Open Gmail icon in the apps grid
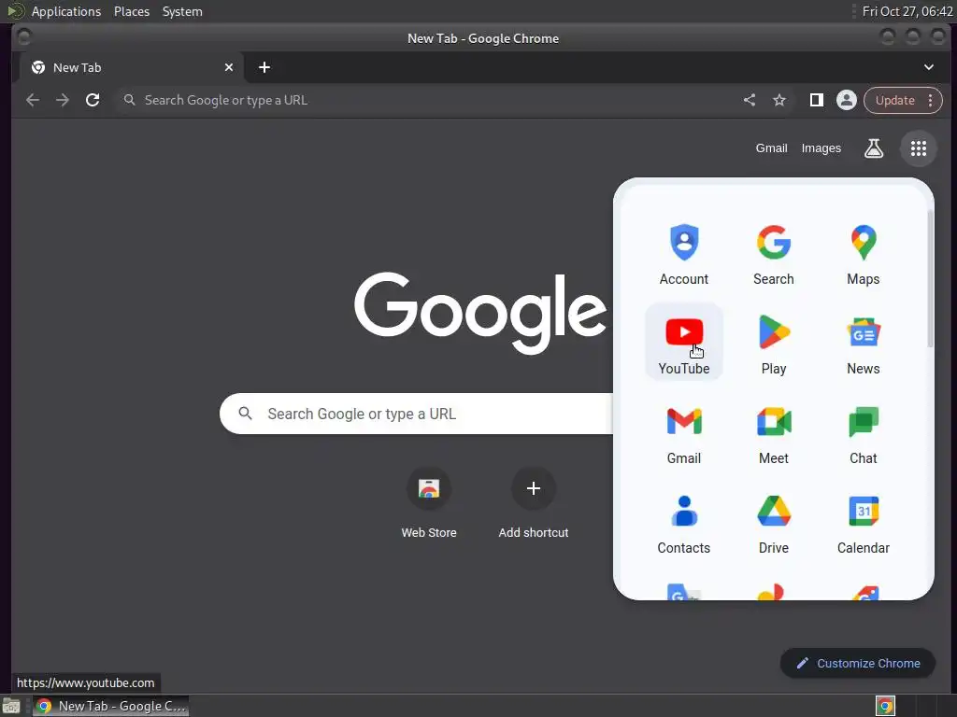The image size is (957, 717). pos(683,434)
